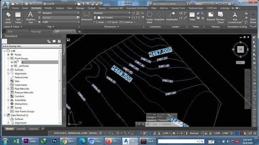Expand the Dimensions panel flyout
The height and width of the screenshot is (145, 259).
point(112,27)
